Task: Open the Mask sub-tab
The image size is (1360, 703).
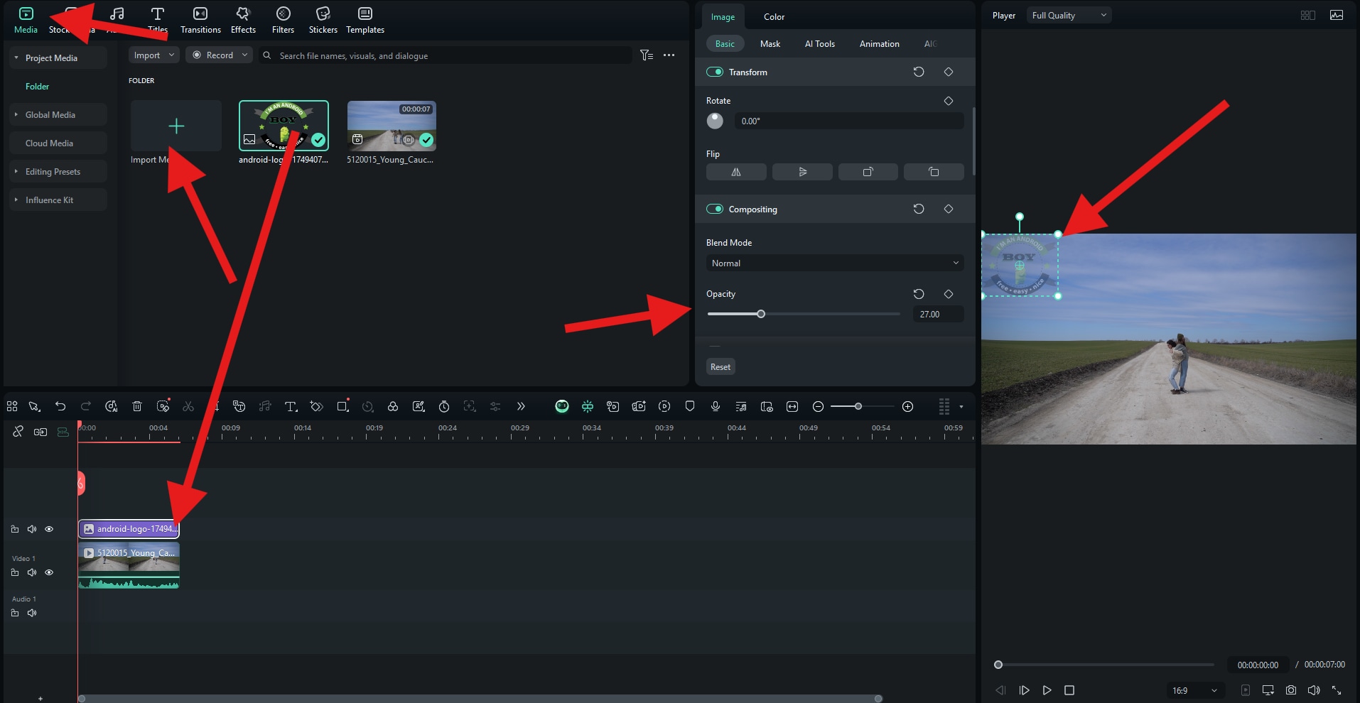Action: coord(770,43)
